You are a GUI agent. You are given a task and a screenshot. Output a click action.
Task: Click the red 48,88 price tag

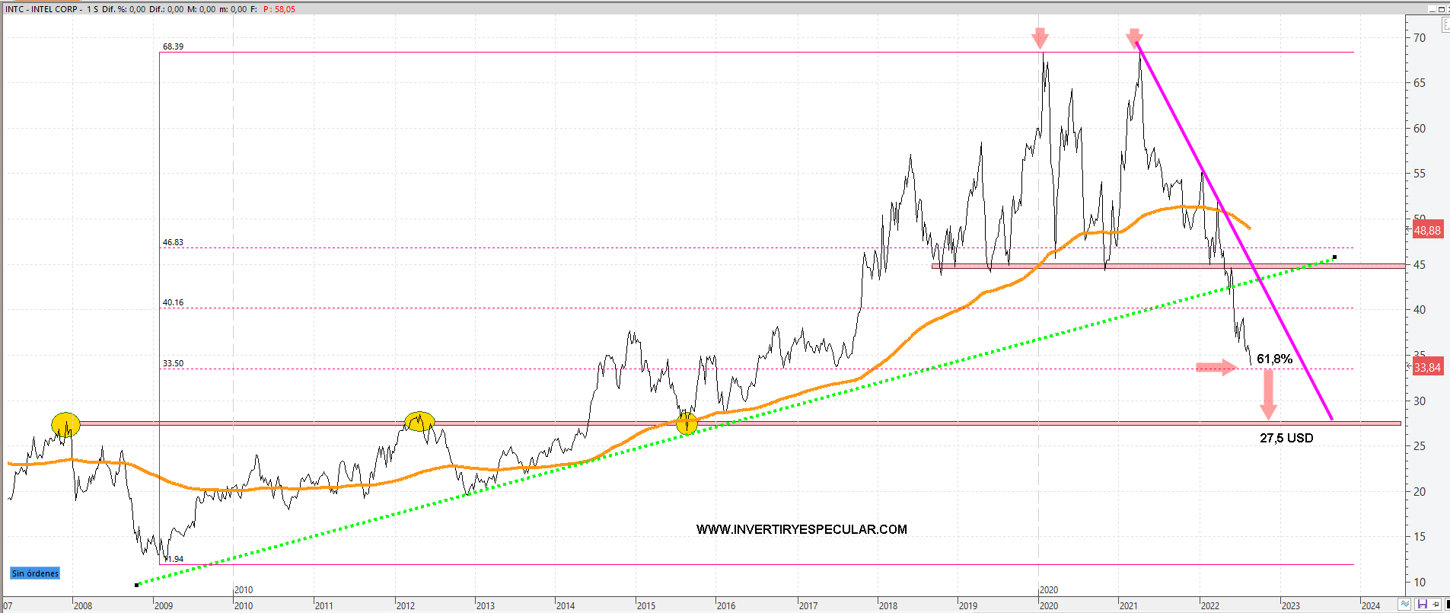coord(1427,231)
